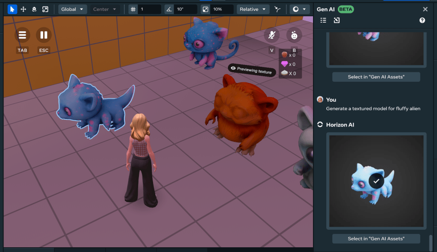The width and height of the screenshot is (437, 252).
Task: Click upper Select in "Gen AI Assets" button
Action: tap(376, 77)
